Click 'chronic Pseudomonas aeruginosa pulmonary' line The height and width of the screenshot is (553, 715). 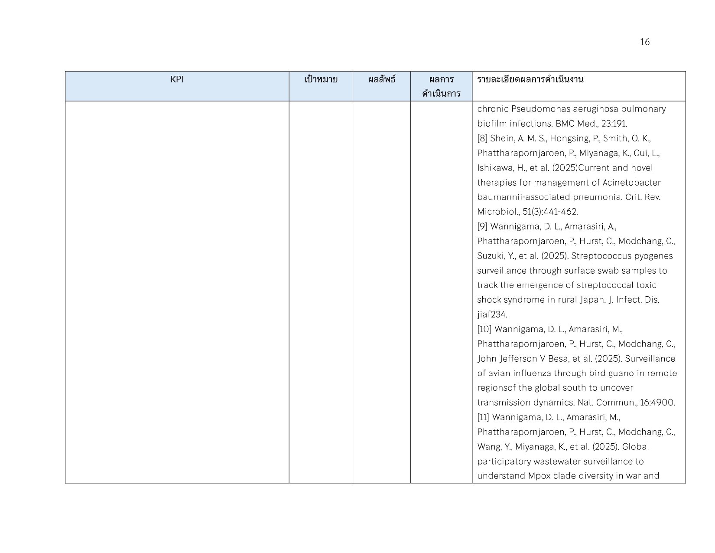coord(571,109)
